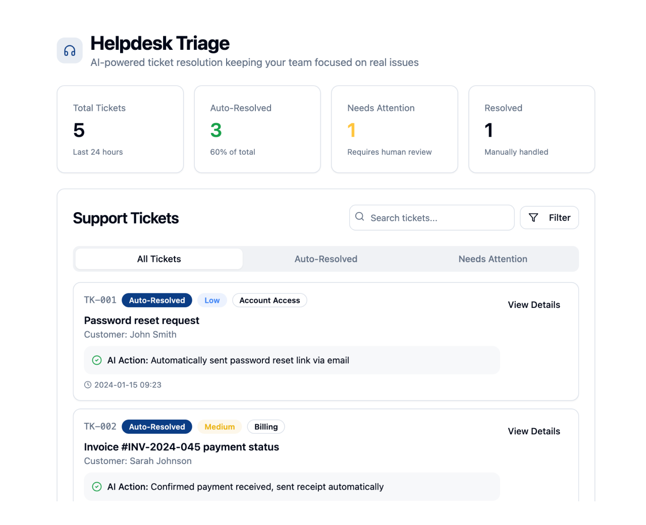Click the Auto-Resolved badge on TK-001

pyautogui.click(x=156, y=300)
